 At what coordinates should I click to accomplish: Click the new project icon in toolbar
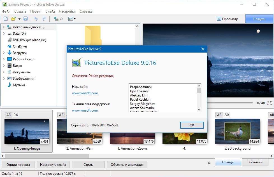[6, 19]
